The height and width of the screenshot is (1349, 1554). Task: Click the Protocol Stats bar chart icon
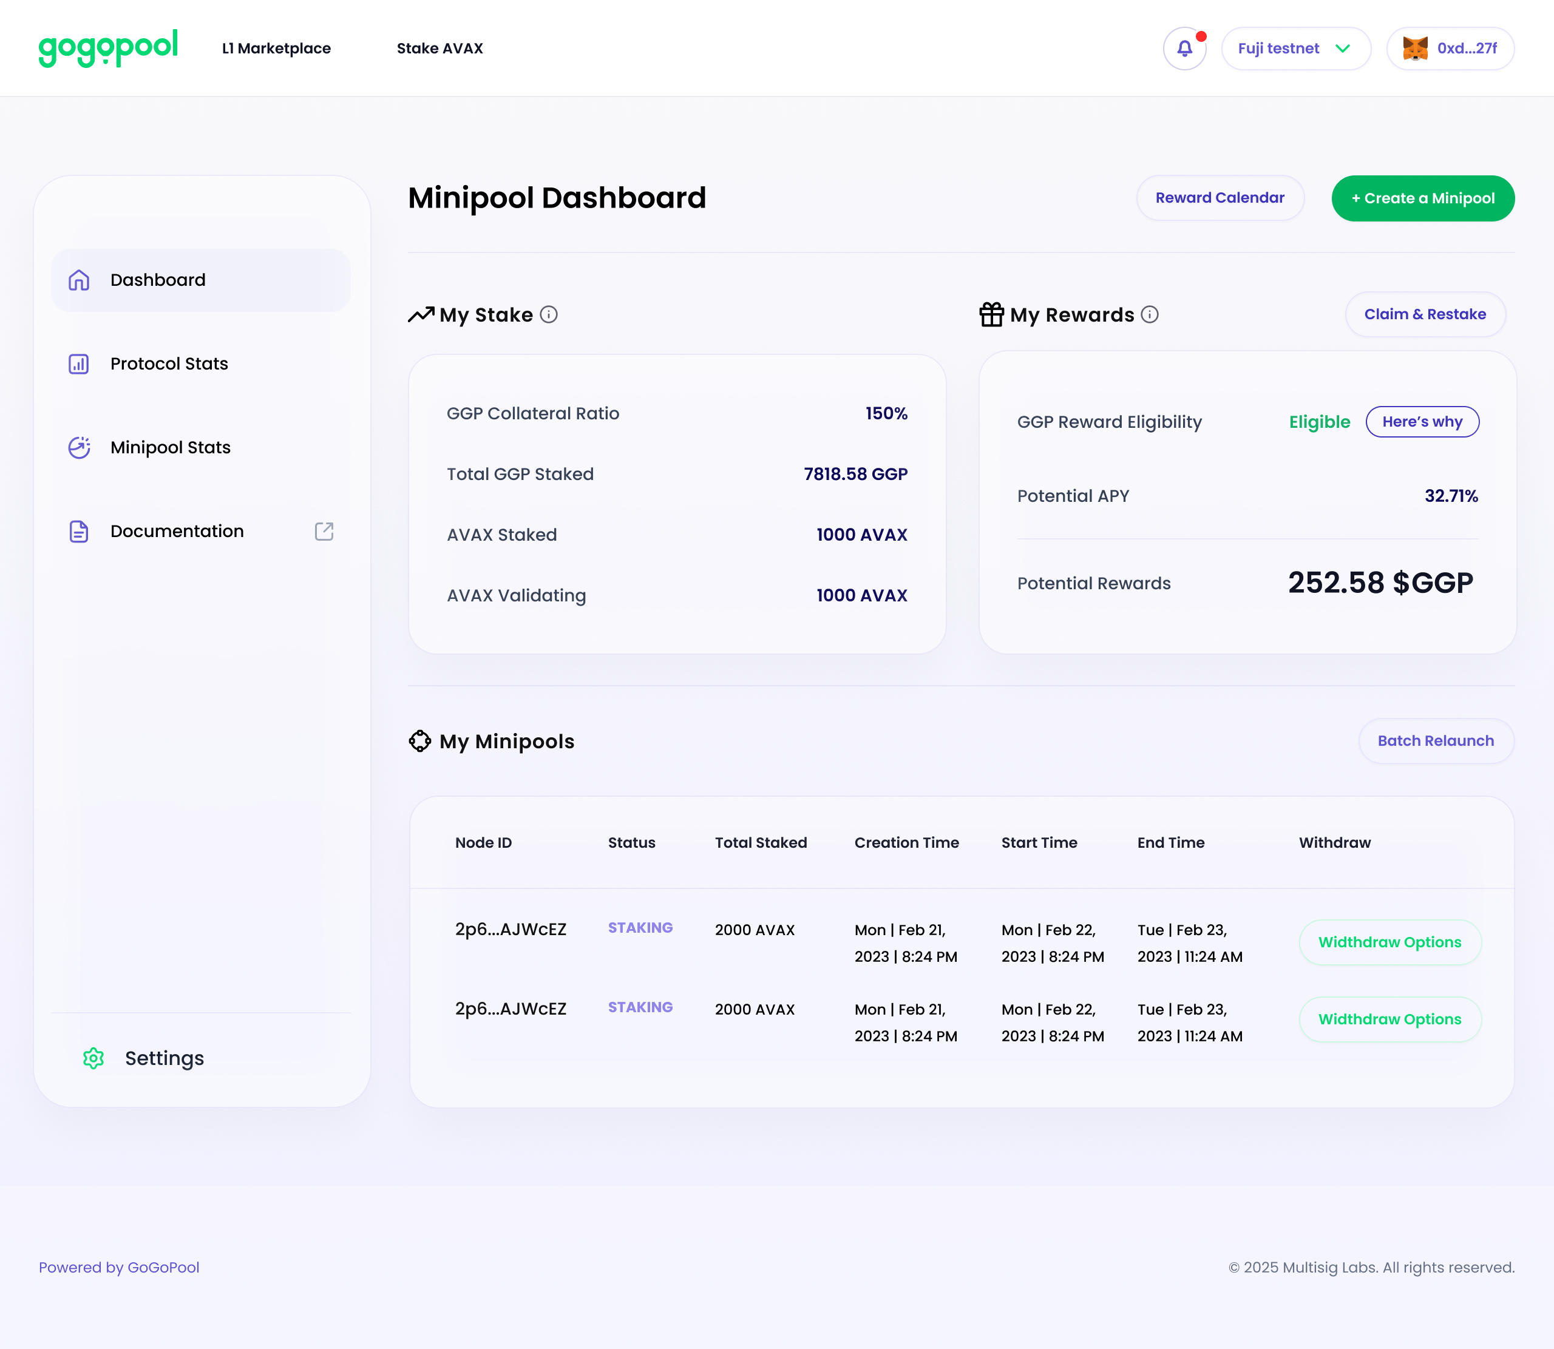tap(78, 363)
